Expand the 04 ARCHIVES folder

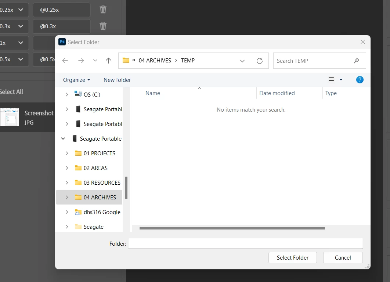tap(67, 197)
